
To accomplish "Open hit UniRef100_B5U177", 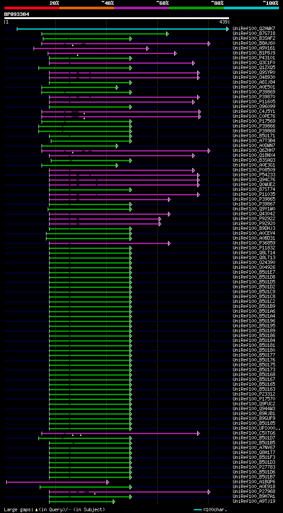I will [254, 355].
